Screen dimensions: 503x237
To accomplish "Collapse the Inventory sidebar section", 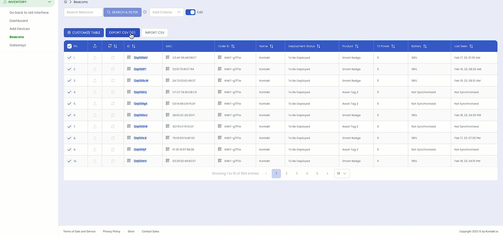I will 49,2.
